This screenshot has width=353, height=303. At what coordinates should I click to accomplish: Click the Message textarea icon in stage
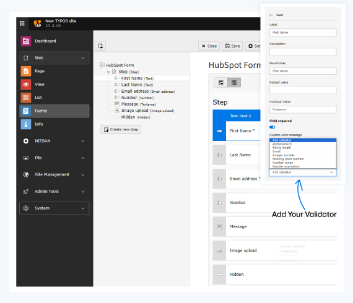click(219, 226)
